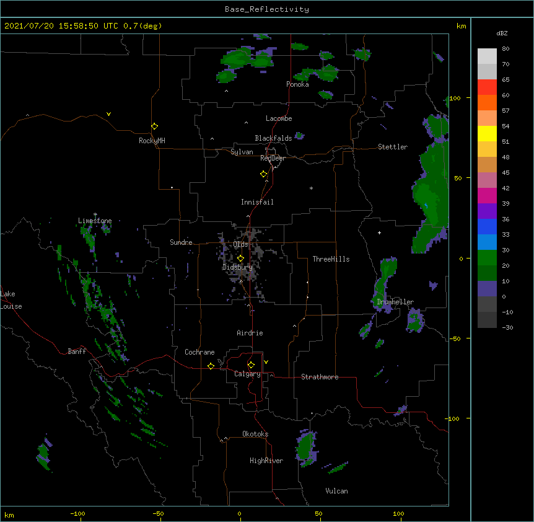Click the dBZ legend heading

pyautogui.click(x=502, y=33)
